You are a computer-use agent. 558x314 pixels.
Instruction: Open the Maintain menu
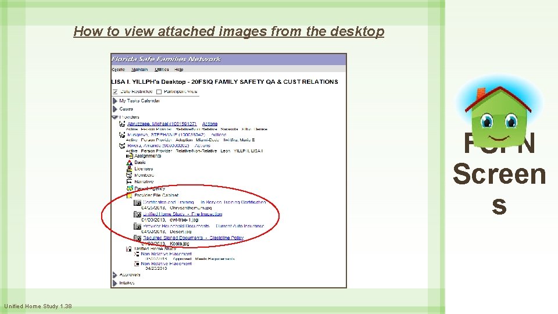pyautogui.click(x=139, y=69)
